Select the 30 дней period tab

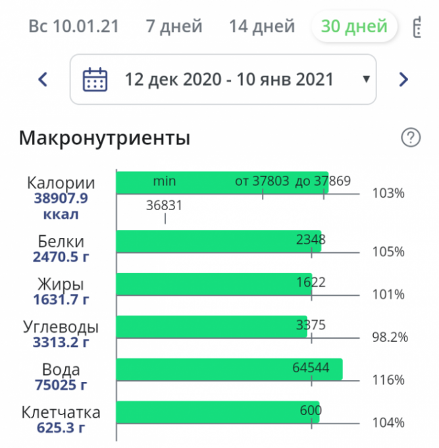353,27
